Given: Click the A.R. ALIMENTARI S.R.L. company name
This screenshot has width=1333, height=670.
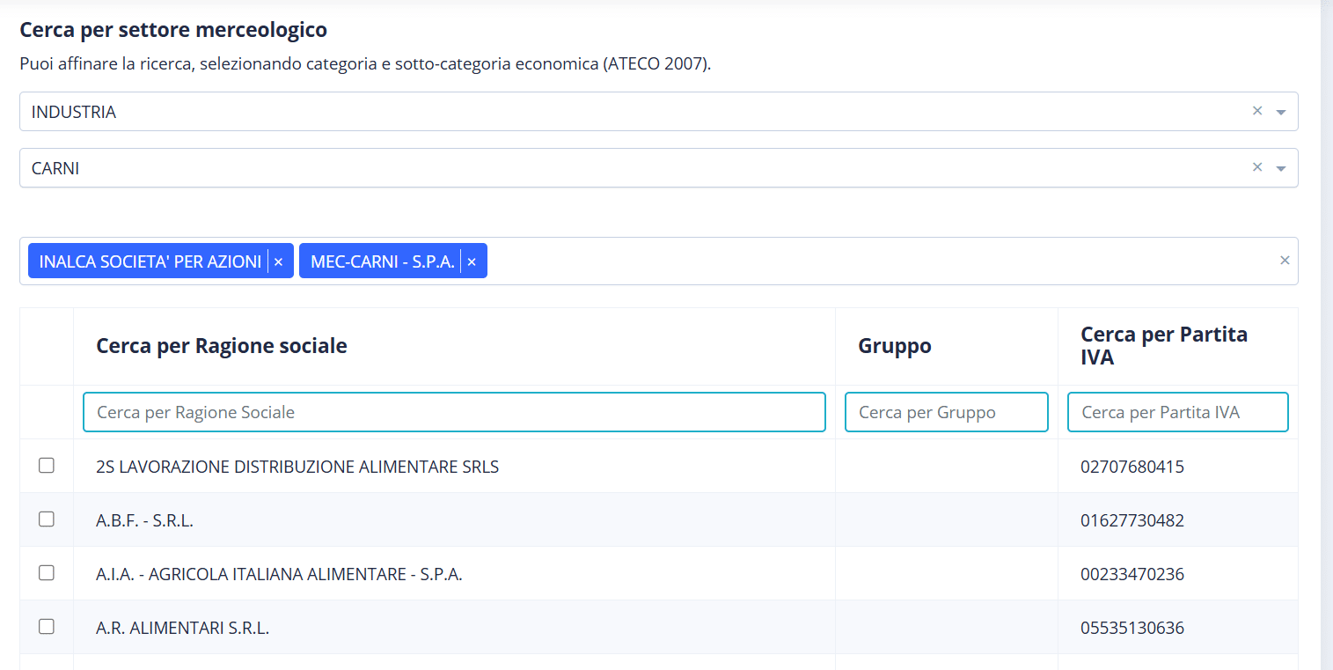Looking at the screenshot, I should click(x=182, y=628).
